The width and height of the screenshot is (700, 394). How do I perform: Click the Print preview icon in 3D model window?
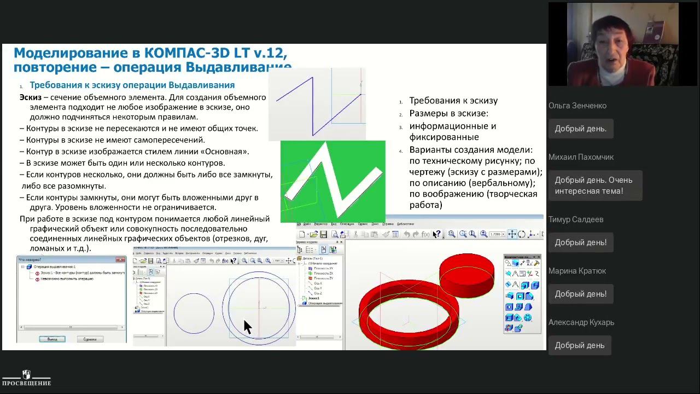[x=334, y=234]
